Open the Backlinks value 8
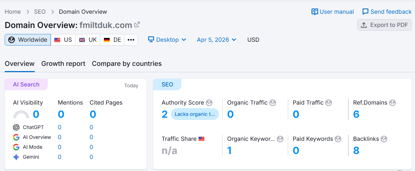Viewport: 415px width, 171px height. click(356, 150)
